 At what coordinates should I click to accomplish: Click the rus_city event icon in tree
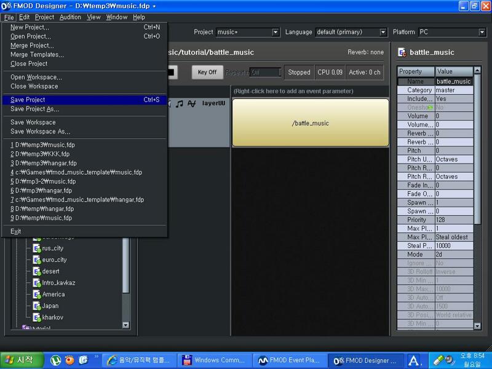(x=37, y=248)
